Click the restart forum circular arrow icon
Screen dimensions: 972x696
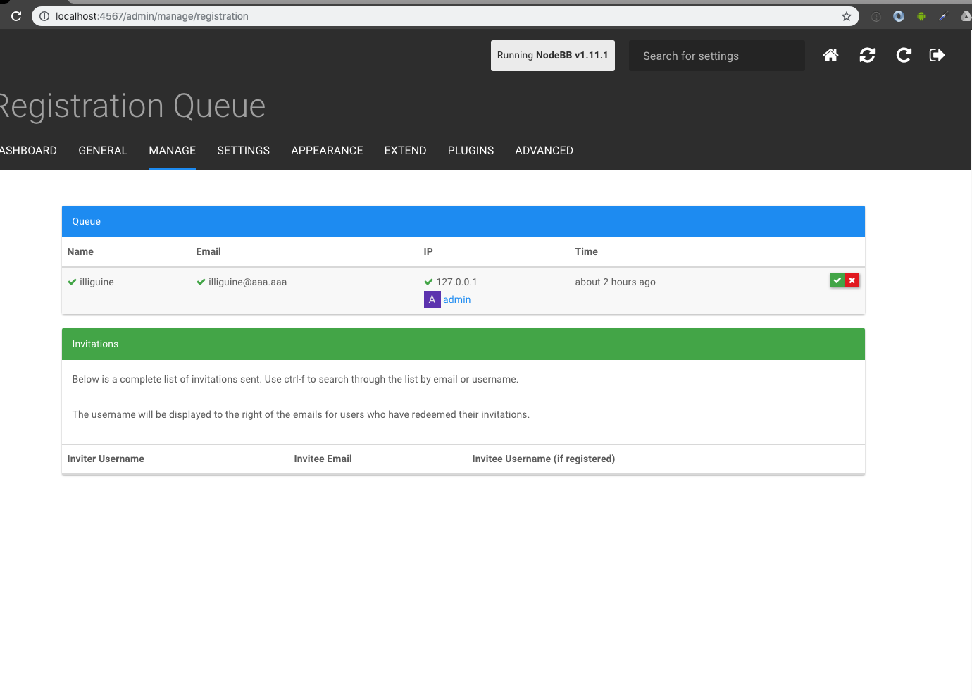point(904,55)
